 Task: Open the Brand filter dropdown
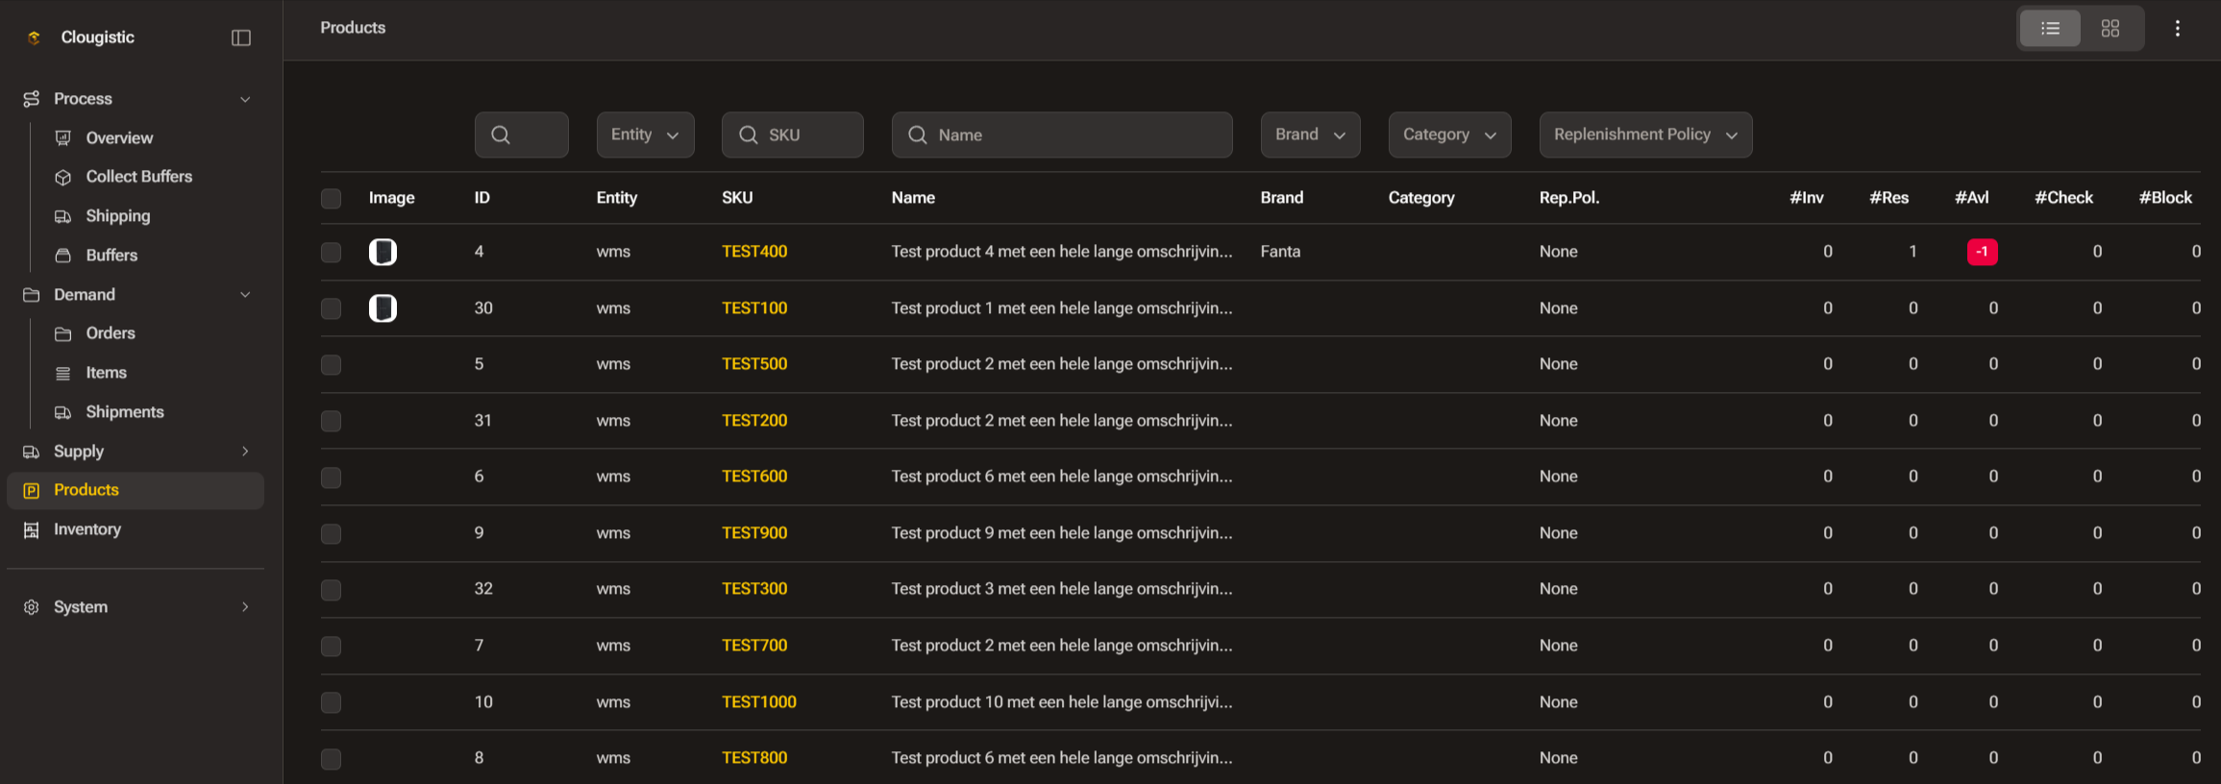coord(1310,135)
